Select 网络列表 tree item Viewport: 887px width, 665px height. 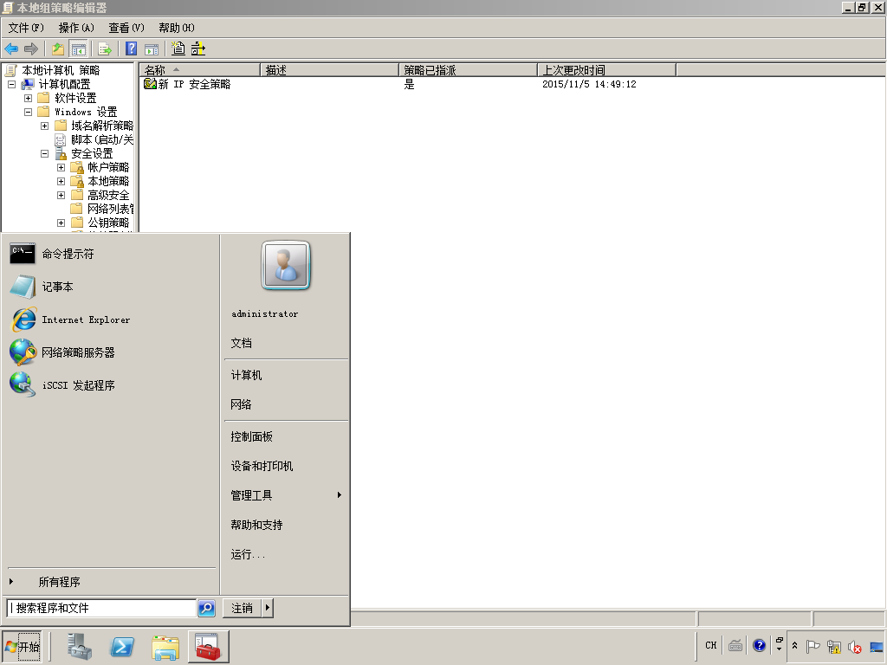pos(110,210)
